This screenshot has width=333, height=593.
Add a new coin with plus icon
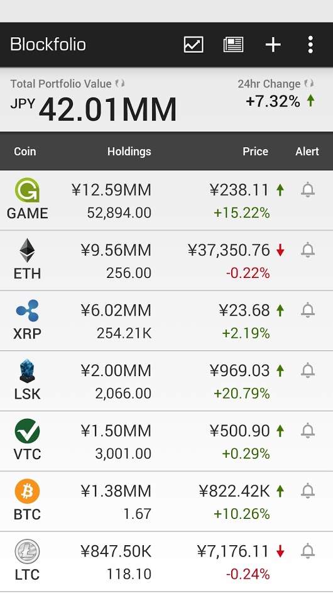[x=273, y=45]
